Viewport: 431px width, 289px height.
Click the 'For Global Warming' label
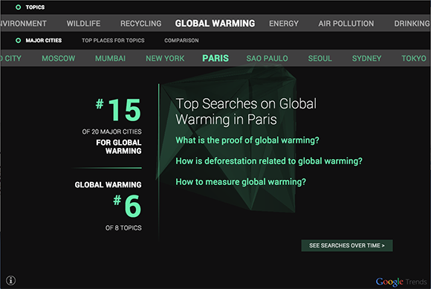119,146
